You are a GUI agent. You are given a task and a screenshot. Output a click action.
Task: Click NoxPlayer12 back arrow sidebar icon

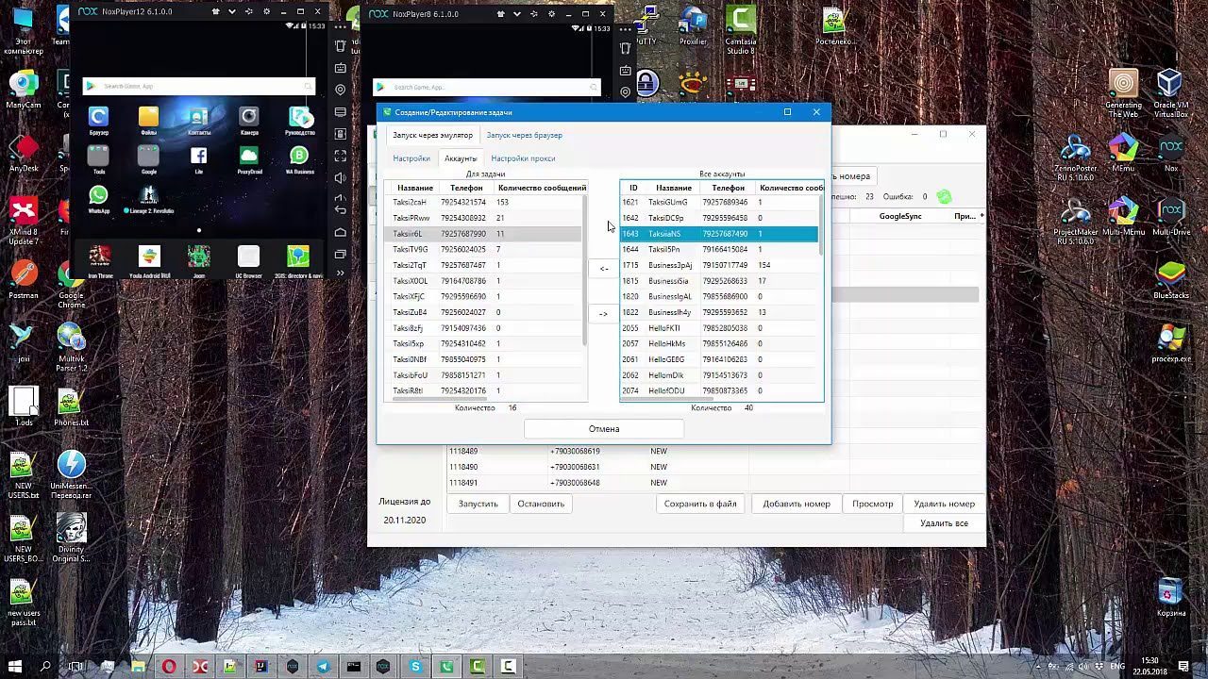(341, 209)
